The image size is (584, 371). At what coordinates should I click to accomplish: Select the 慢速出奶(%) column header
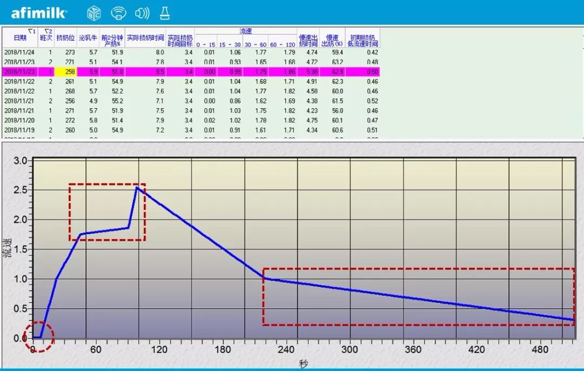tap(332, 38)
